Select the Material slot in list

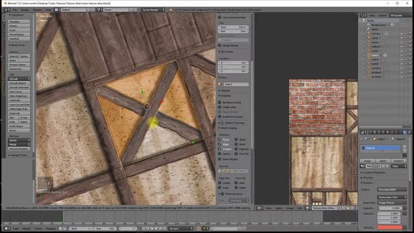[x=380, y=148]
